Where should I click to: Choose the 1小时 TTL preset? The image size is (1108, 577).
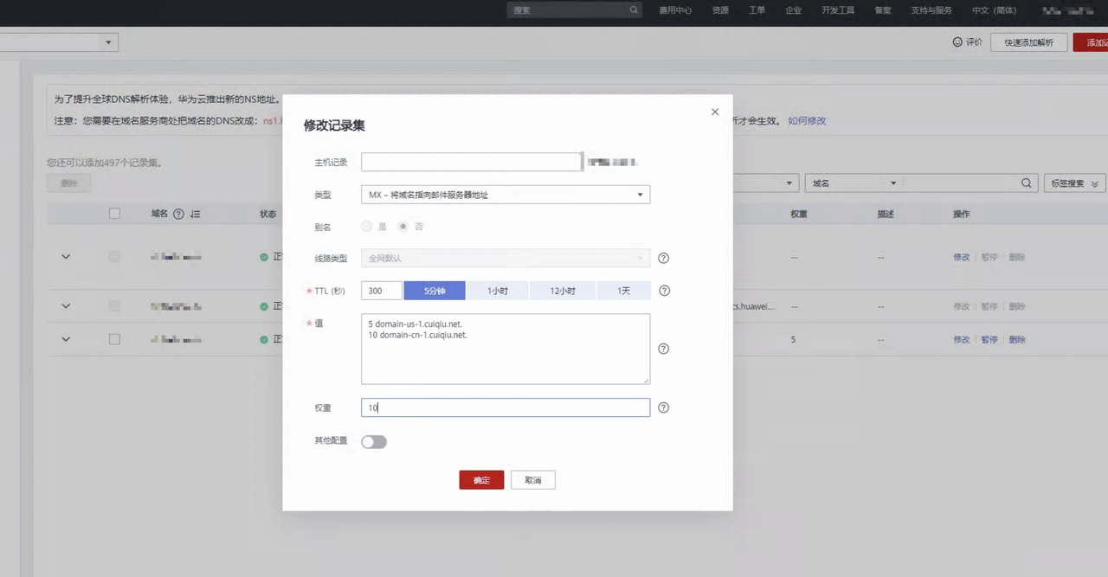(x=498, y=291)
